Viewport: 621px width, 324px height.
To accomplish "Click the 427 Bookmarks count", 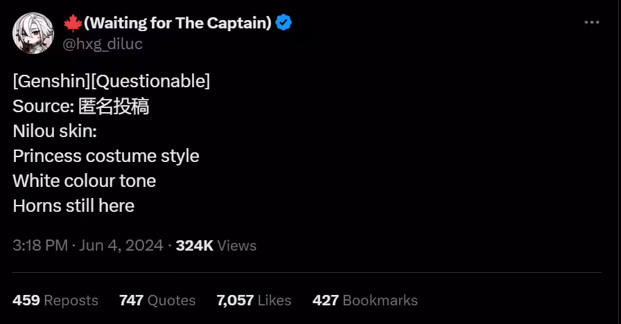I will [365, 300].
